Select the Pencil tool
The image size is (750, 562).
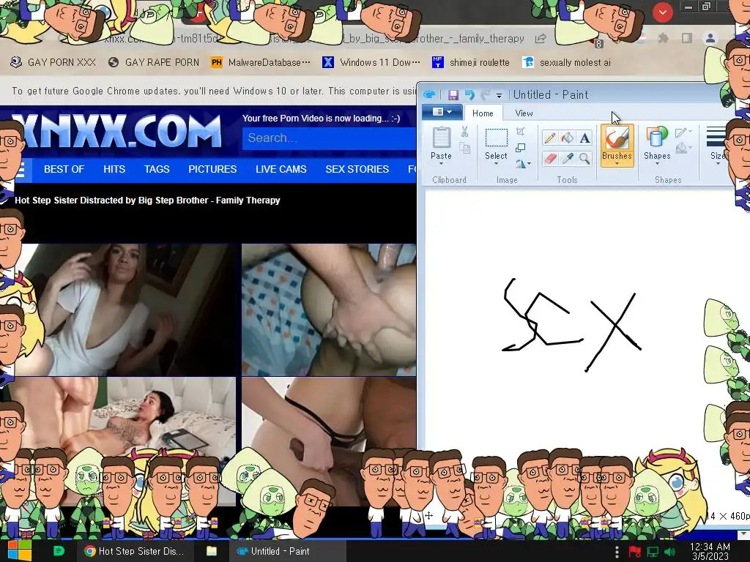[550, 138]
